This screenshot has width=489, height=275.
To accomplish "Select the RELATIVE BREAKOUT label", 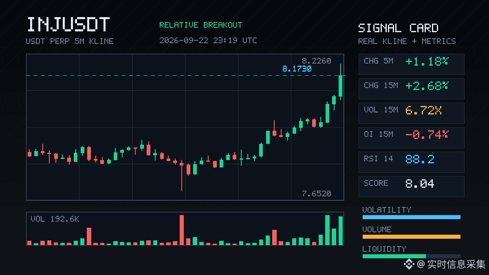I will pos(200,25).
